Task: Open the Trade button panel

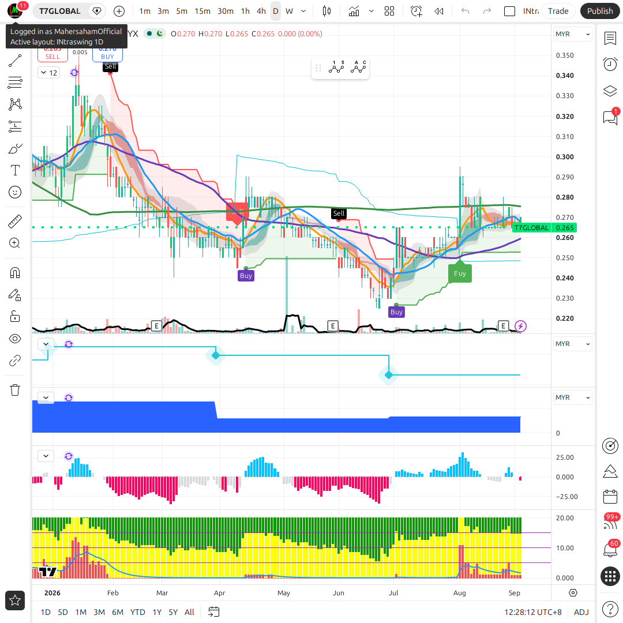Action: [x=558, y=11]
